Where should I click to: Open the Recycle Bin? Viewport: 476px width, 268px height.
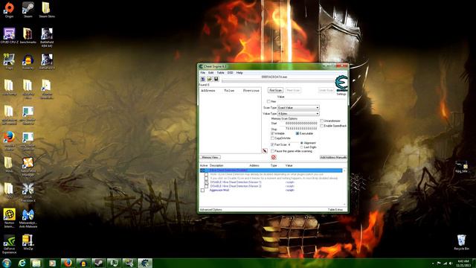(461, 242)
